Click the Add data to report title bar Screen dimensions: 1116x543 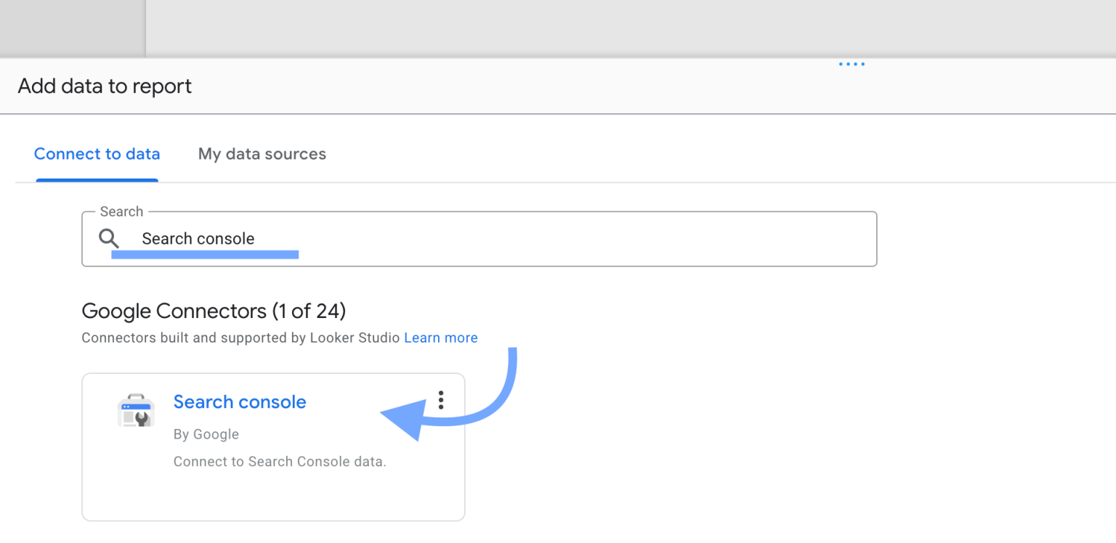[105, 86]
